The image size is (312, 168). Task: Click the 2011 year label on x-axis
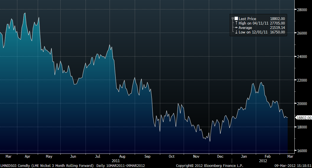coord(115,161)
